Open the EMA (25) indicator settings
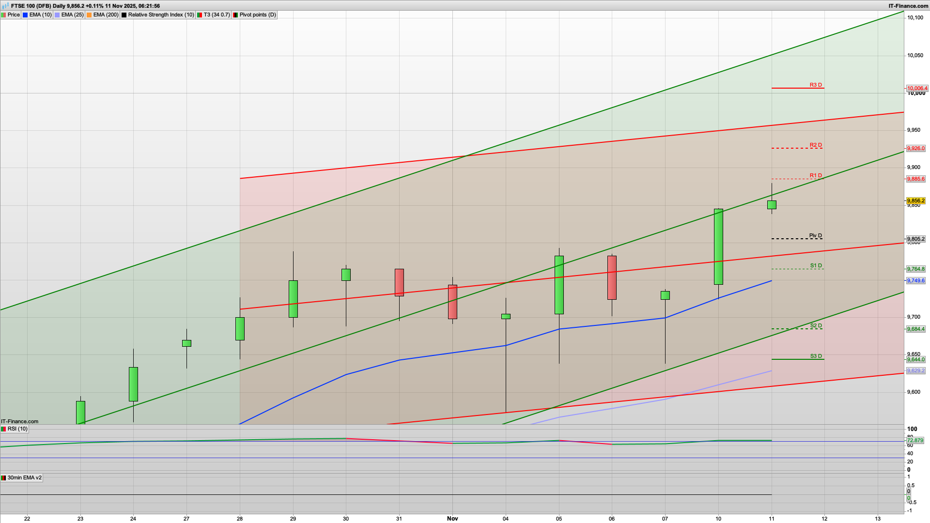 (x=72, y=15)
